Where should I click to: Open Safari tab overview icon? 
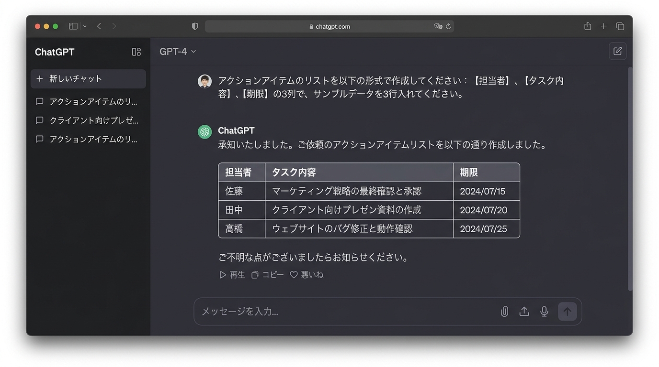click(620, 26)
